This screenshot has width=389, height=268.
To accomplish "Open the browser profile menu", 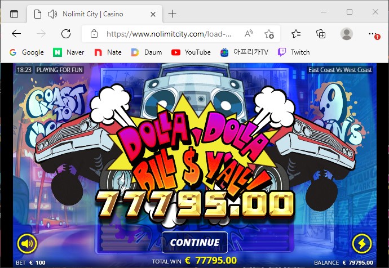I will point(347,34).
